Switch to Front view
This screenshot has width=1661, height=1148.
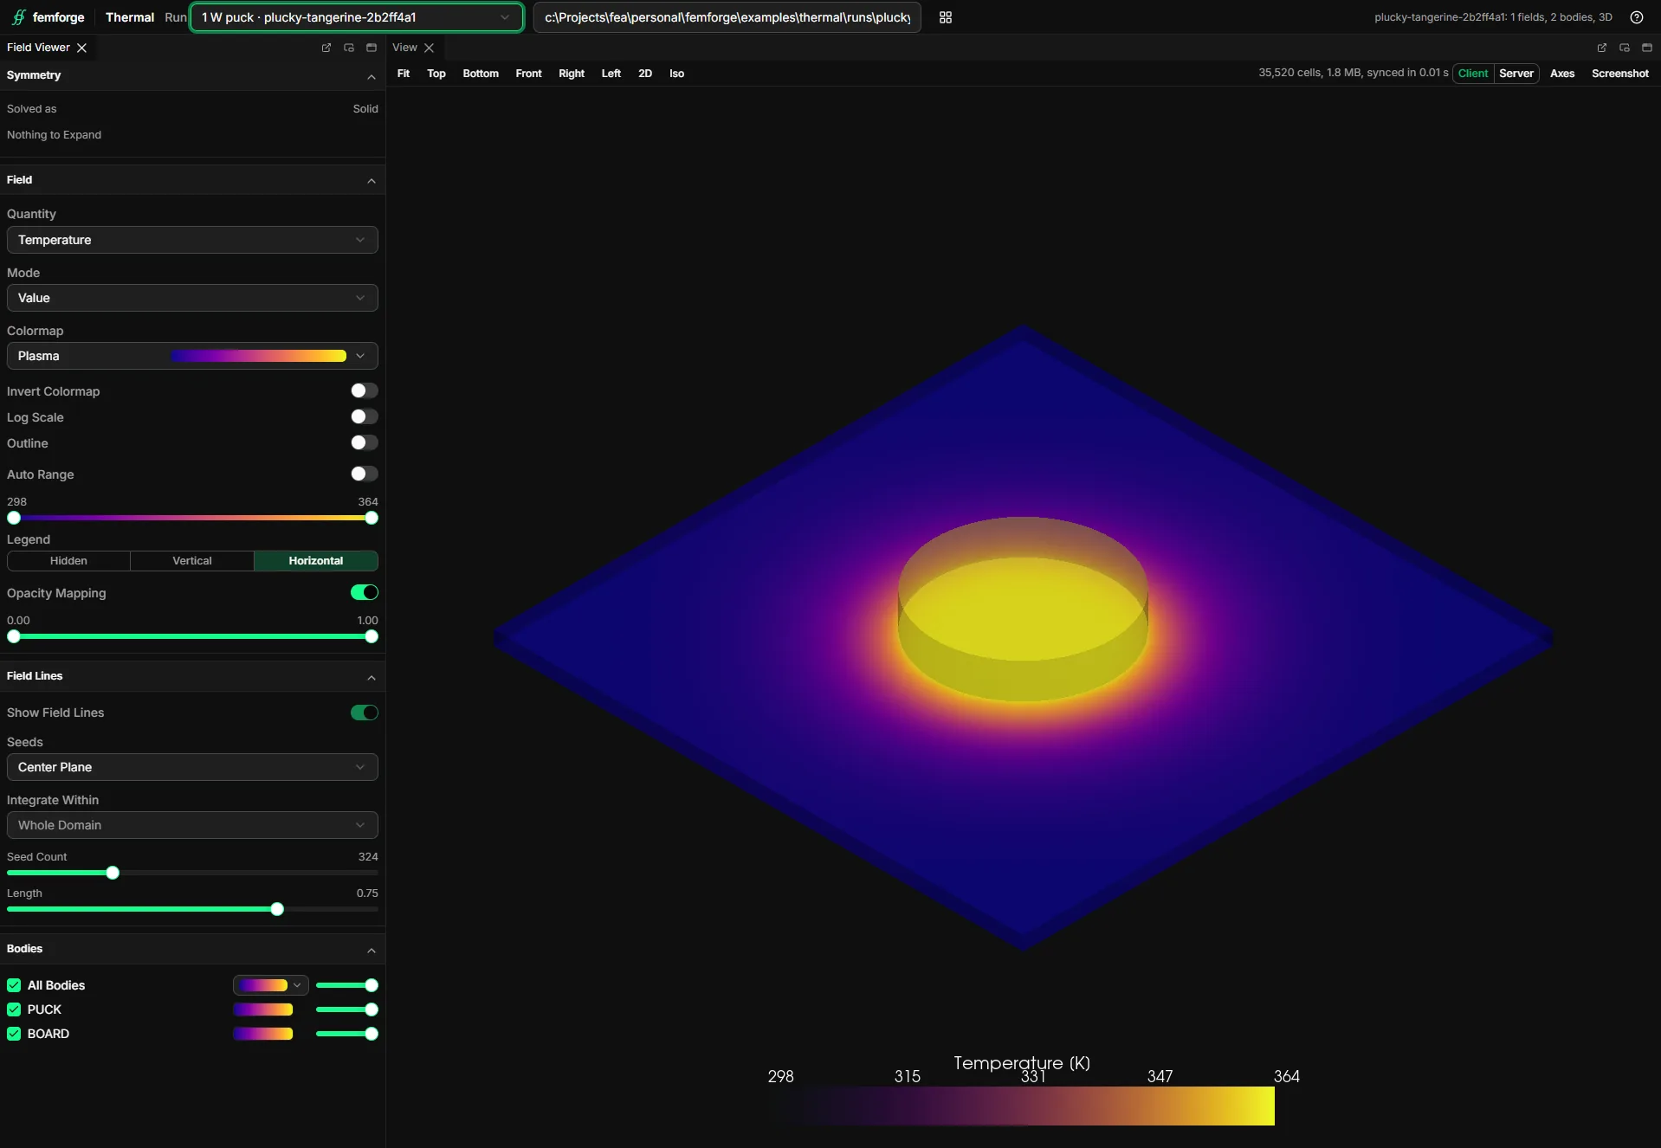528,74
